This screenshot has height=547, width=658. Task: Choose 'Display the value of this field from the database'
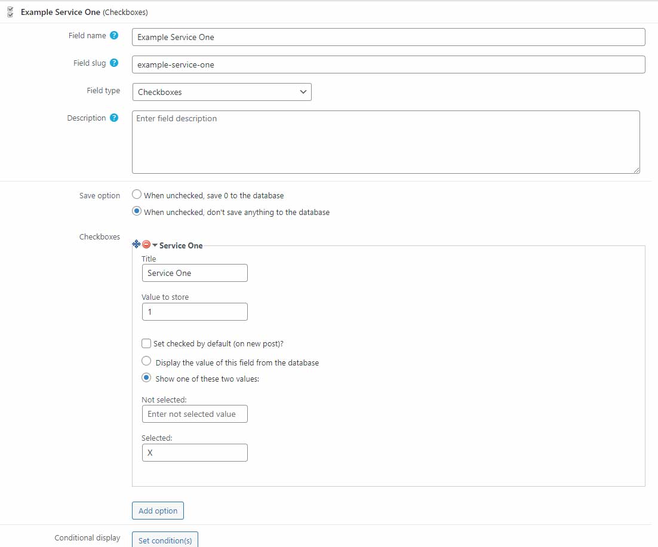coord(146,361)
